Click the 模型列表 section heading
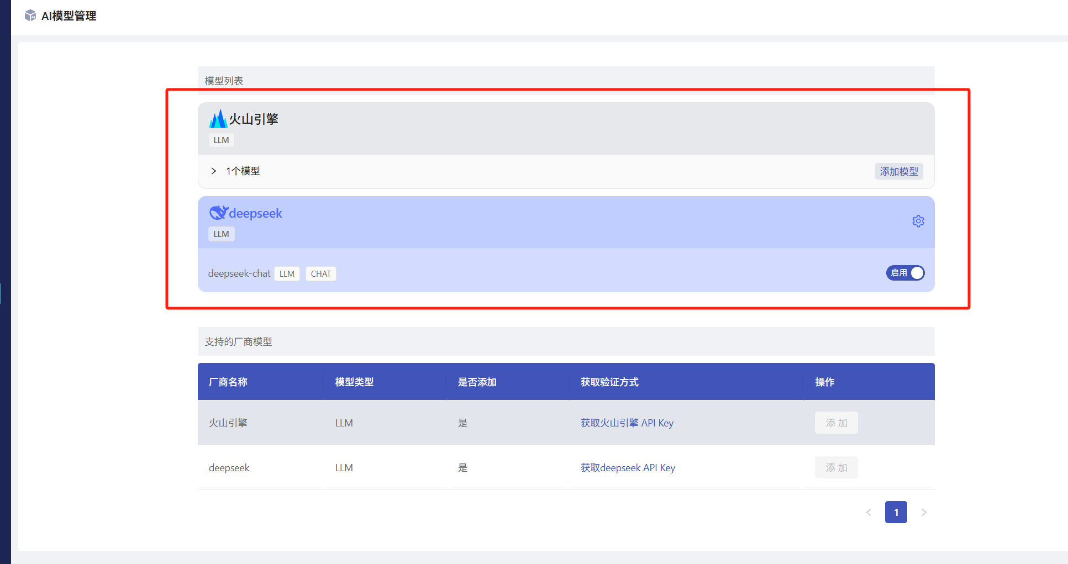Screen dimensions: 1068x564 coord(224,81)
